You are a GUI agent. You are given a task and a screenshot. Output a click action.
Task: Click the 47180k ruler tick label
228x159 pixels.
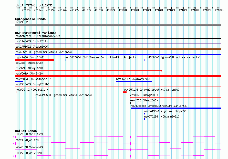[111, 10]
